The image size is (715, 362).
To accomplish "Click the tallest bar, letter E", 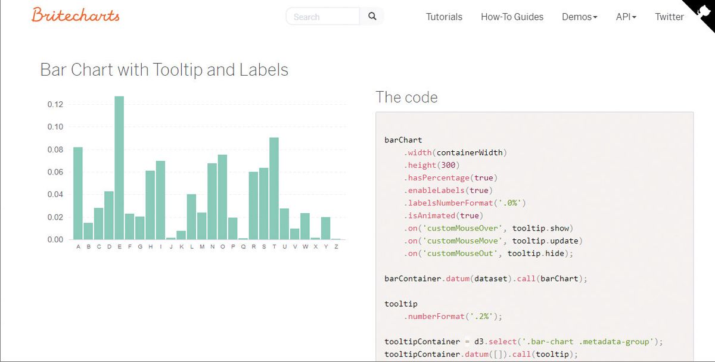I will [x=119, y=168].
